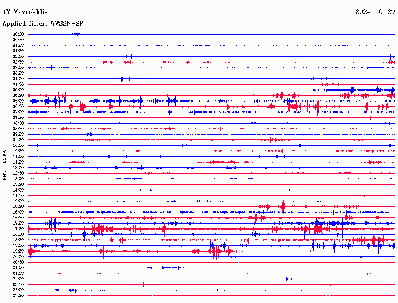Click the '05:30' time label
398x303 pixels.
[x=18, y=96]
